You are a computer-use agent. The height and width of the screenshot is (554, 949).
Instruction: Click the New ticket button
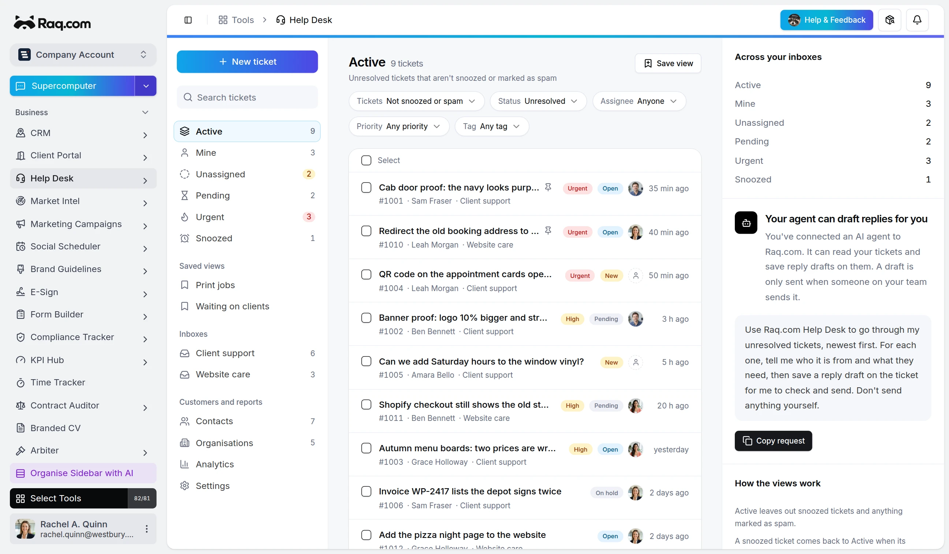(247, 62)
